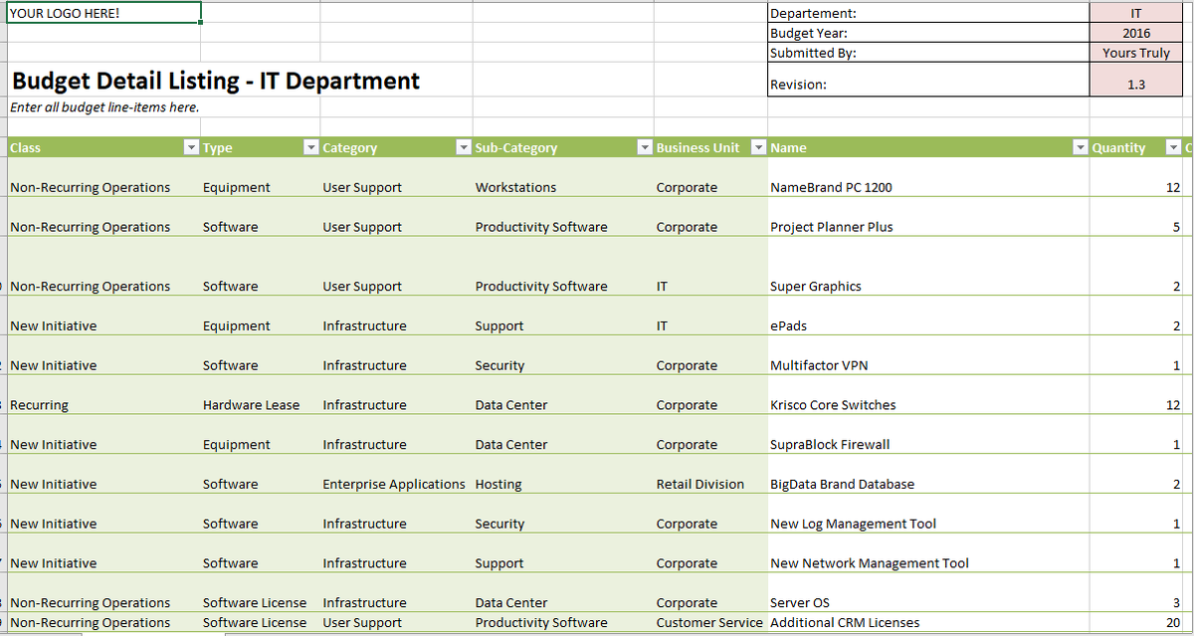The width and height of the screenshot is (1194, 636).
Task: Select the Budget Detail Listing title cell
Action: (215, 81)
